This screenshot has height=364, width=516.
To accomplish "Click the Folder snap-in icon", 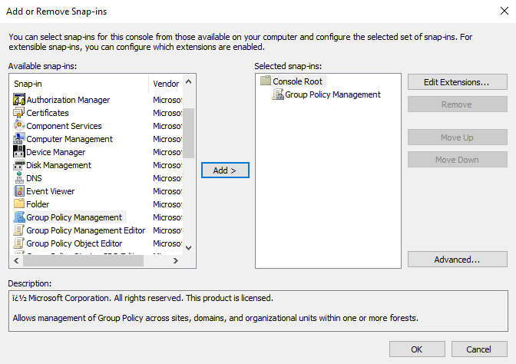I will pos(19,204).
